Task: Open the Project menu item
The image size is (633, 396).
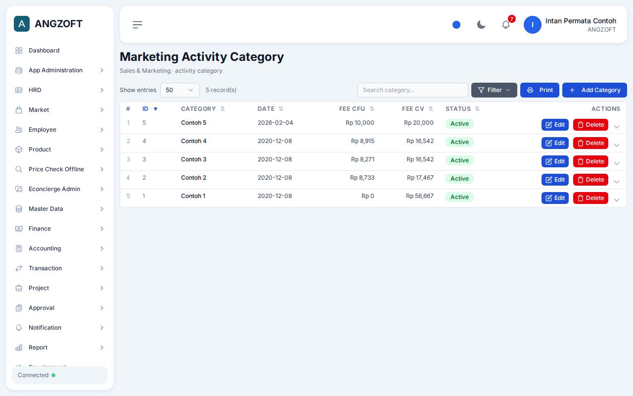Action: click(x=60, y=288)
